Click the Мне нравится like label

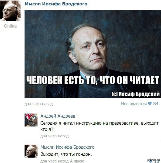(x=133, y=104)
